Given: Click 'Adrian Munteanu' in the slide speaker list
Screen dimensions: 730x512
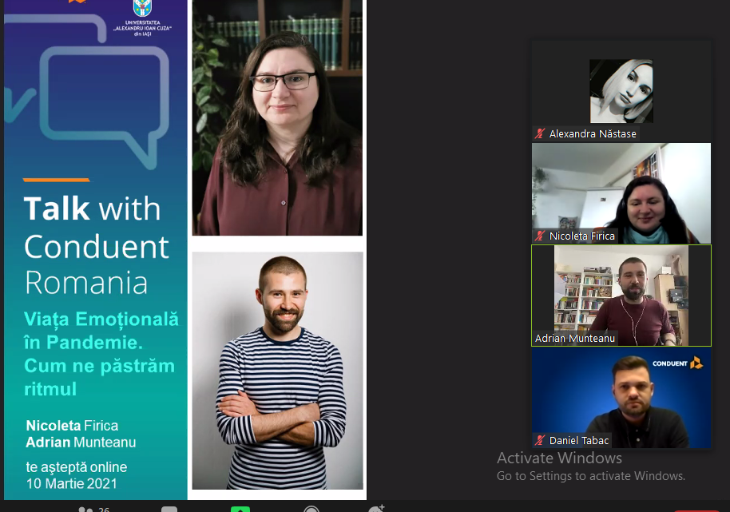Looking at the screenshot, I should pyautogui.click(x=81, y=443).
